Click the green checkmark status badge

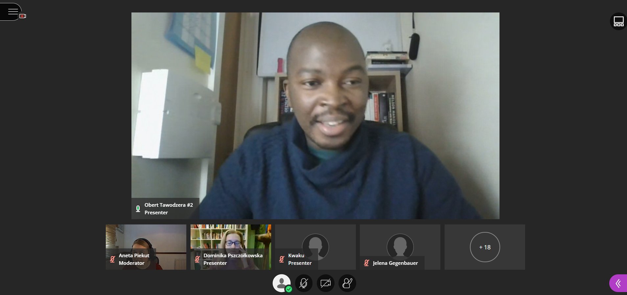[x=289, y=289]
